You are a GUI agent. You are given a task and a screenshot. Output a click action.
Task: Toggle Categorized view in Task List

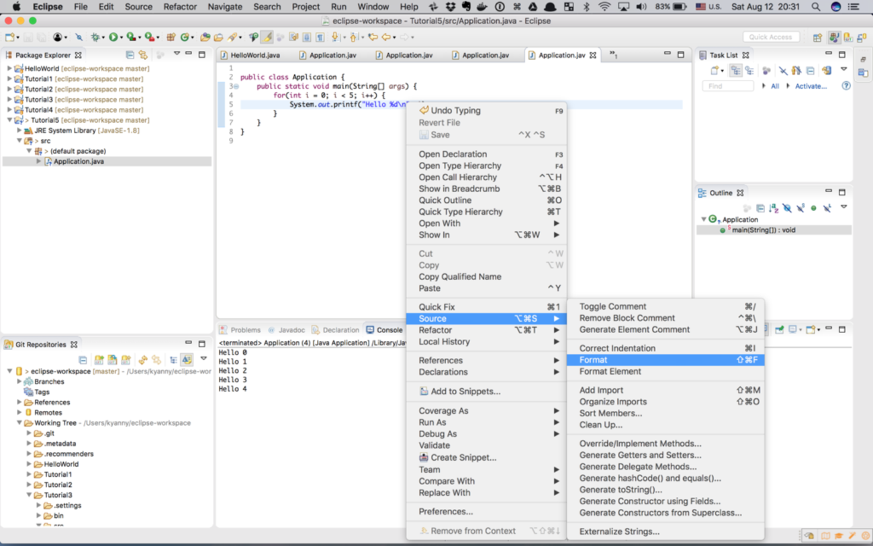pyautogui.click(x=736, y=71)
